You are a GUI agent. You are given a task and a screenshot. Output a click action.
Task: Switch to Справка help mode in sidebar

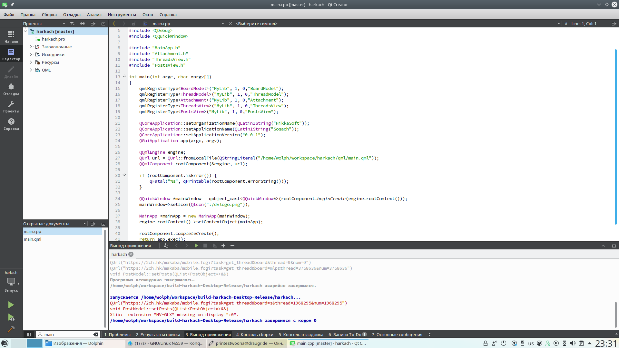tap(11, 124)
